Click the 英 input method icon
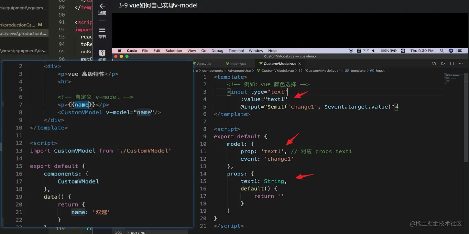Image resolution: width=469 pixels, height=234 pixels. (359, 51)
